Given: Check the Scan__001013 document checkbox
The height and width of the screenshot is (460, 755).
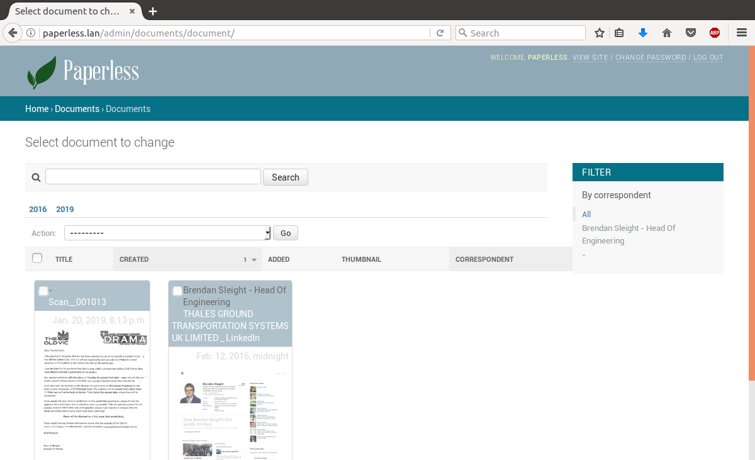Looking at the screenshot, I should [43, 291].
